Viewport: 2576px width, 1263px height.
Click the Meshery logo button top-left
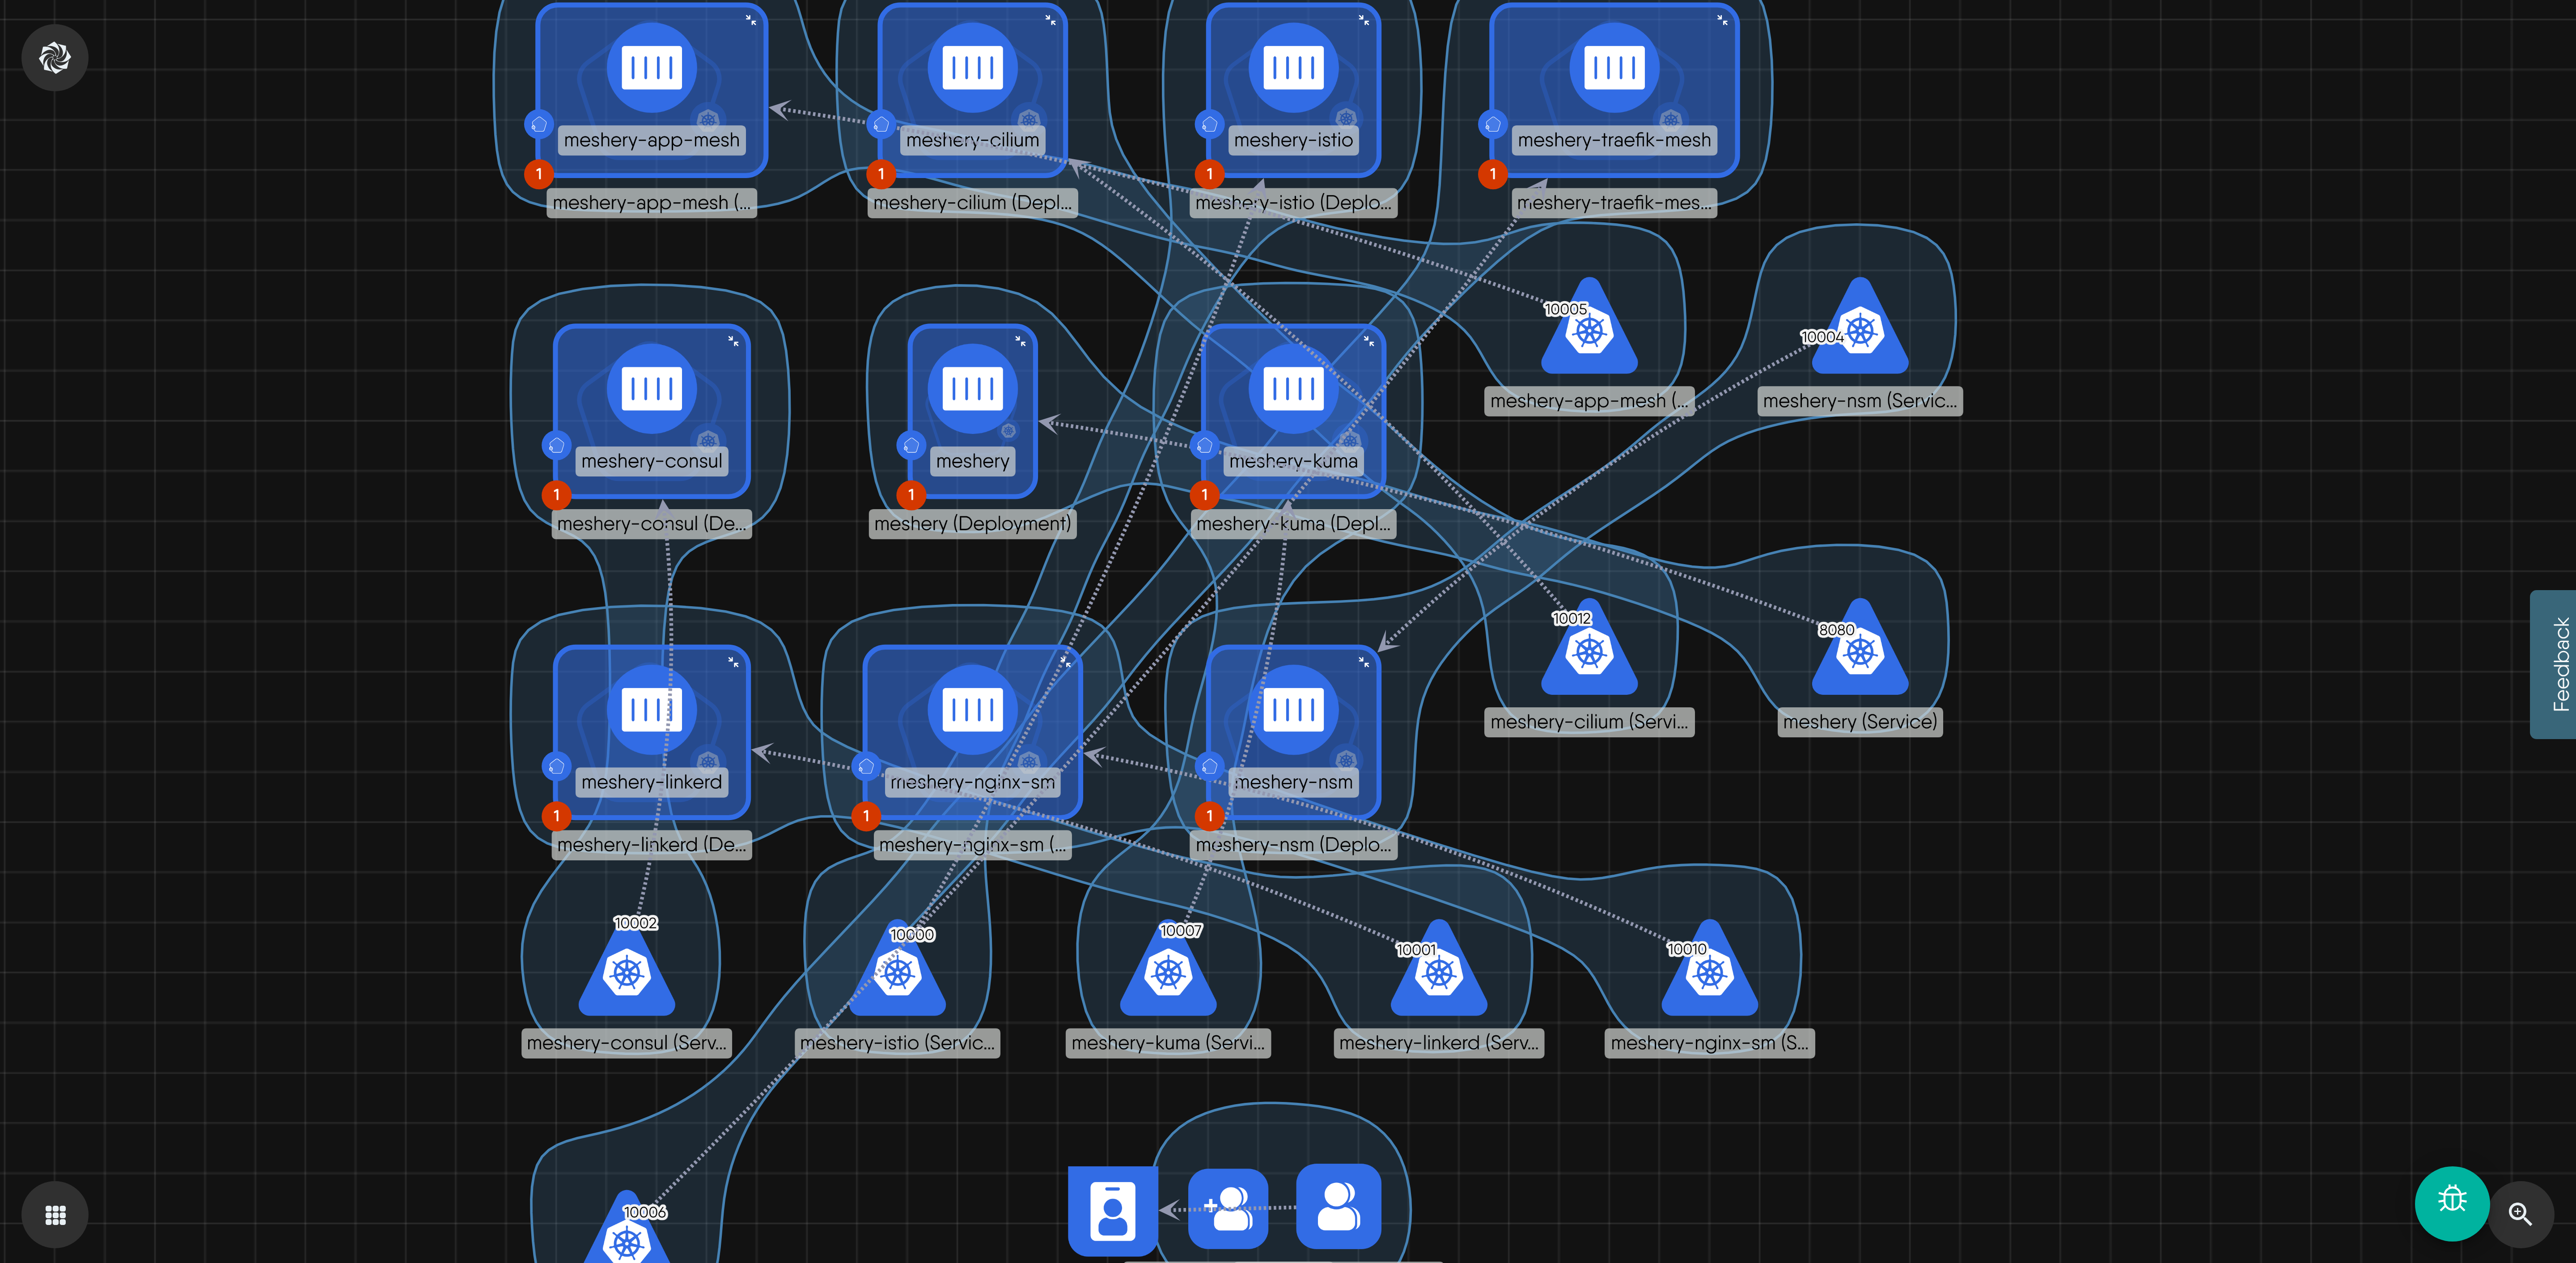click(x=55, y=58)
